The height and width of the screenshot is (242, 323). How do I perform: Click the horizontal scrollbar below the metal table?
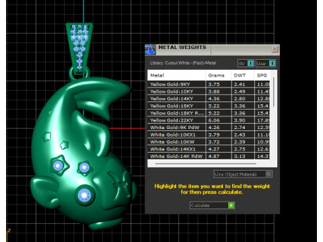click(205, 164)
